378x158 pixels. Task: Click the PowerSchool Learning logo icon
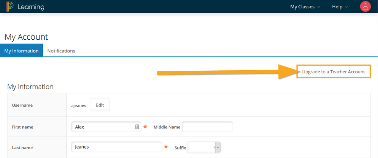(9, 6)
